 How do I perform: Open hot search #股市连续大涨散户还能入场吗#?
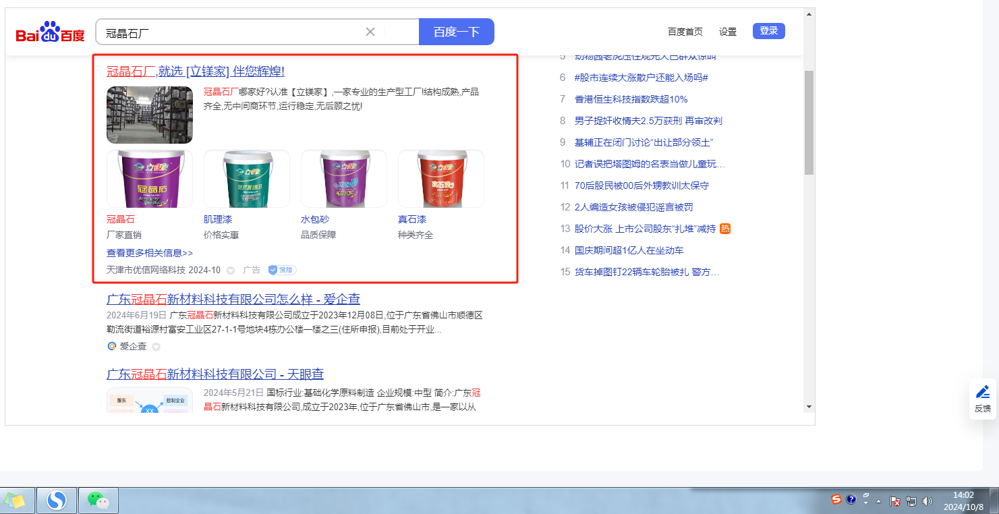641,78
